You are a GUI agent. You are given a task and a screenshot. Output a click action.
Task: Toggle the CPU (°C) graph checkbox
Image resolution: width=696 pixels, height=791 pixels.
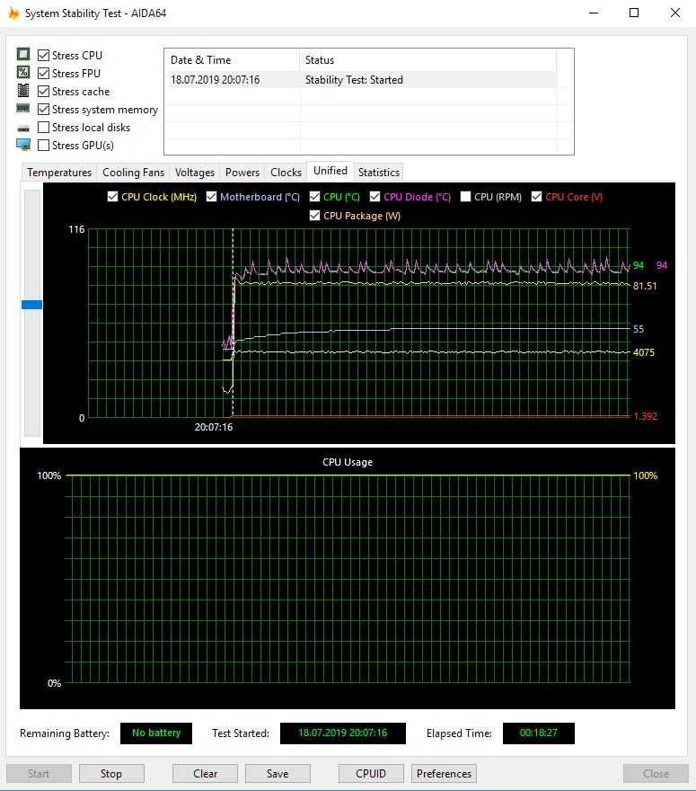[x=315, y=197]
